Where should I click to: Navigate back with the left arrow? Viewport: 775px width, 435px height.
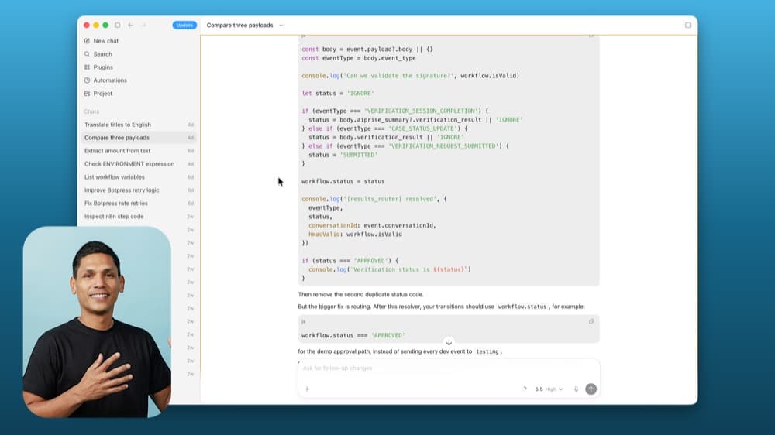tap(130, 26)
